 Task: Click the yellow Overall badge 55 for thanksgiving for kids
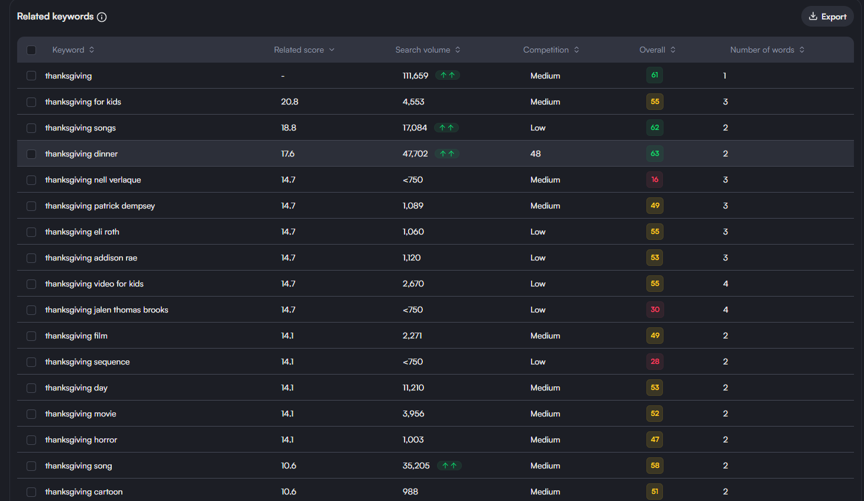coord(654,101)
